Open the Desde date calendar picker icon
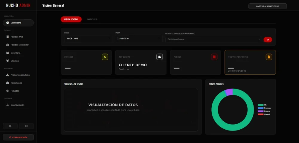The image size is (299, 143). point(109,39)
